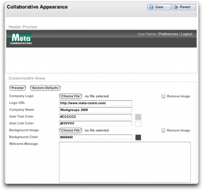Click the Logout link in header preview

click(187, 34)
